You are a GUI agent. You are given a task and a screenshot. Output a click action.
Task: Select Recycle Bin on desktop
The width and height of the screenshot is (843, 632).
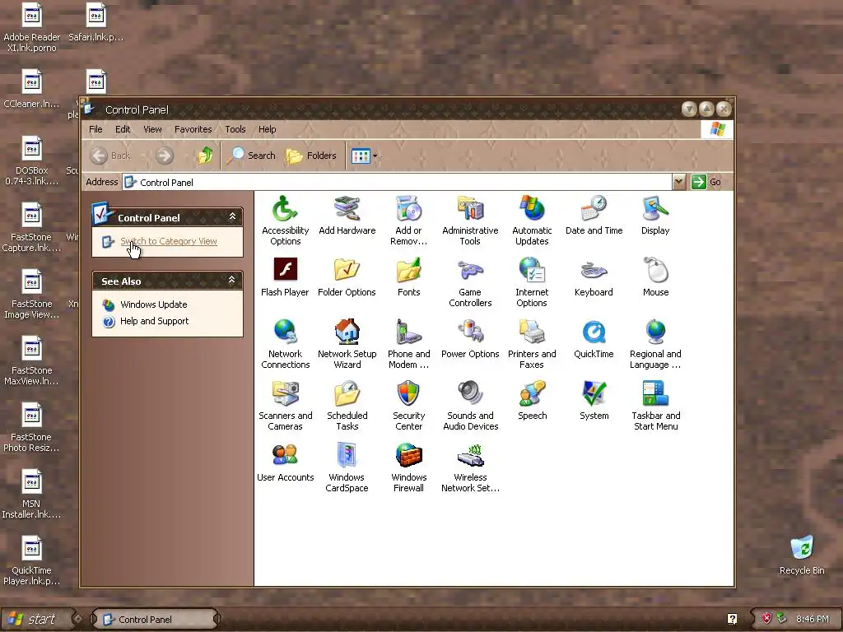[x=802, y=555]
